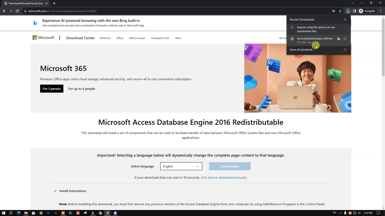Open the Downloads icon in the browser toolbar
Screen dimensions: 385x216
click(348, 11)
